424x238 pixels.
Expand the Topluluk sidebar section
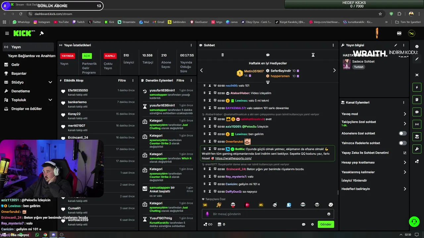50,100
